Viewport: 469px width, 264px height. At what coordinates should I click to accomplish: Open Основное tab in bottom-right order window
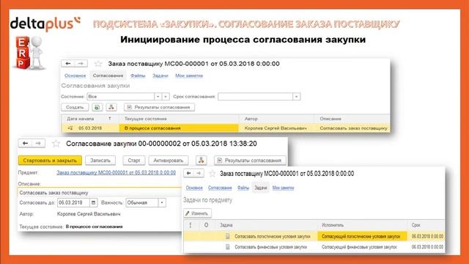194,188
